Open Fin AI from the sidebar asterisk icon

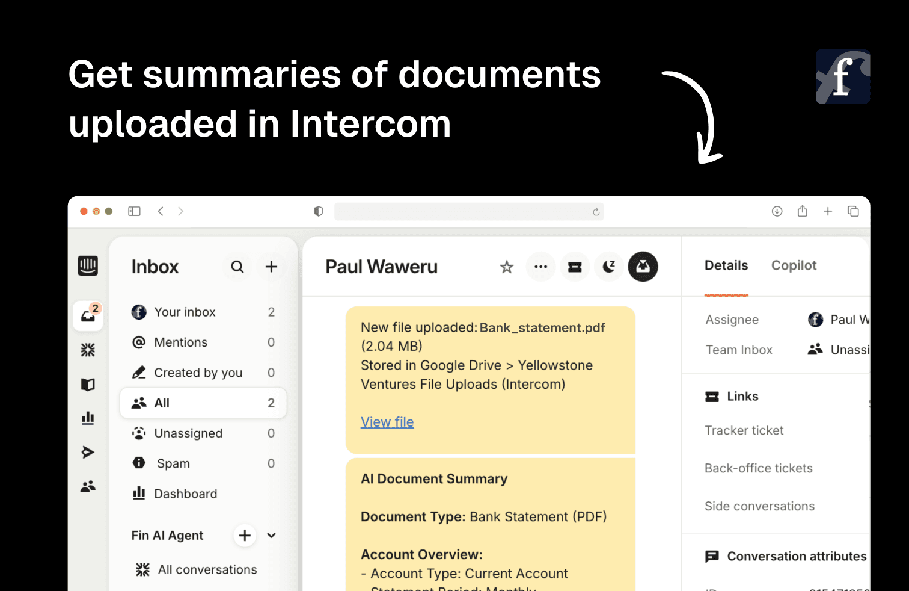point(88,349)
